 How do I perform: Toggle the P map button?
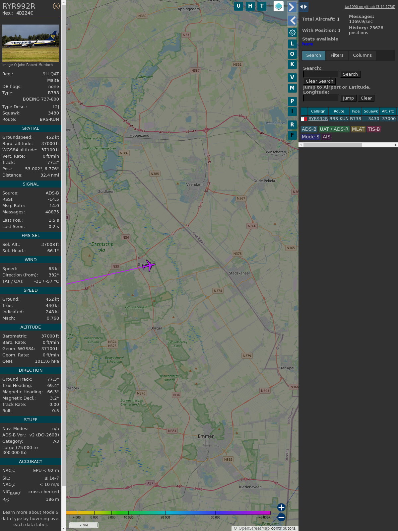coord(292,101)
